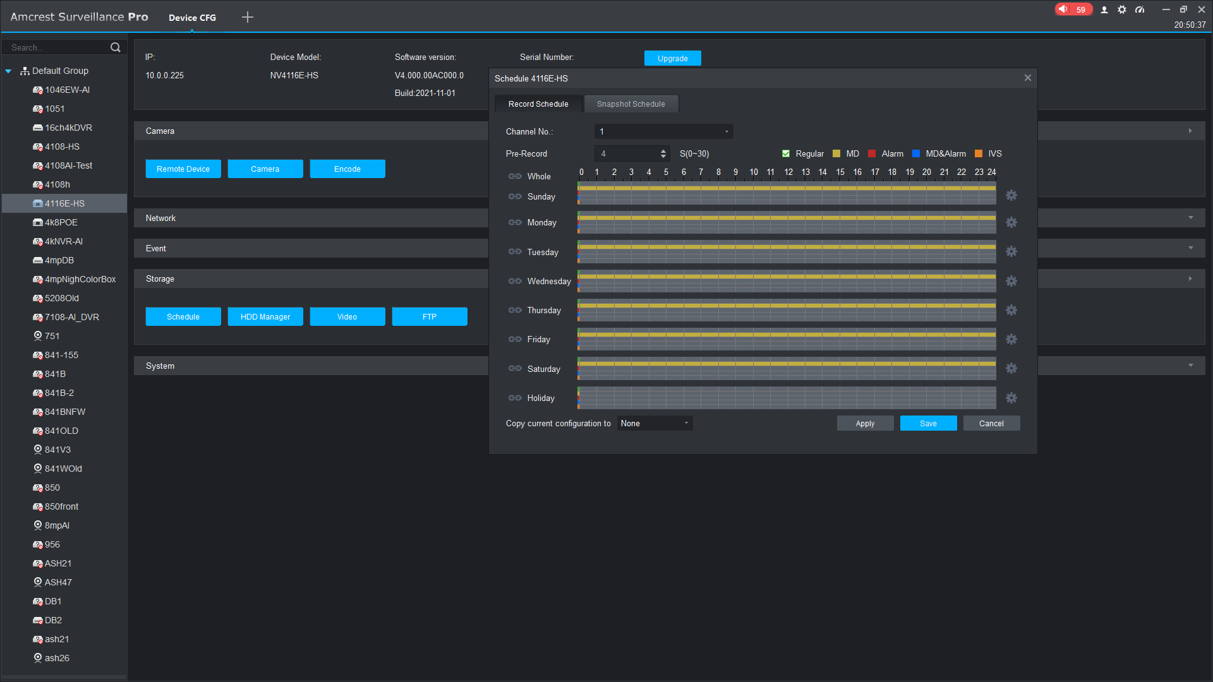Close the Schedule 4116E-HS dialog
This screenshot has width=1213, height=682.
point(1028,78)
